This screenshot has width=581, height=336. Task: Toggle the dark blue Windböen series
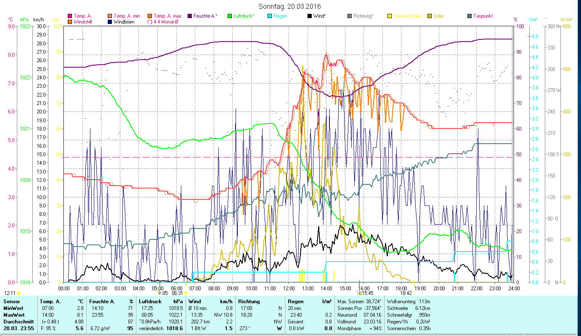click(x=110, y=22)
